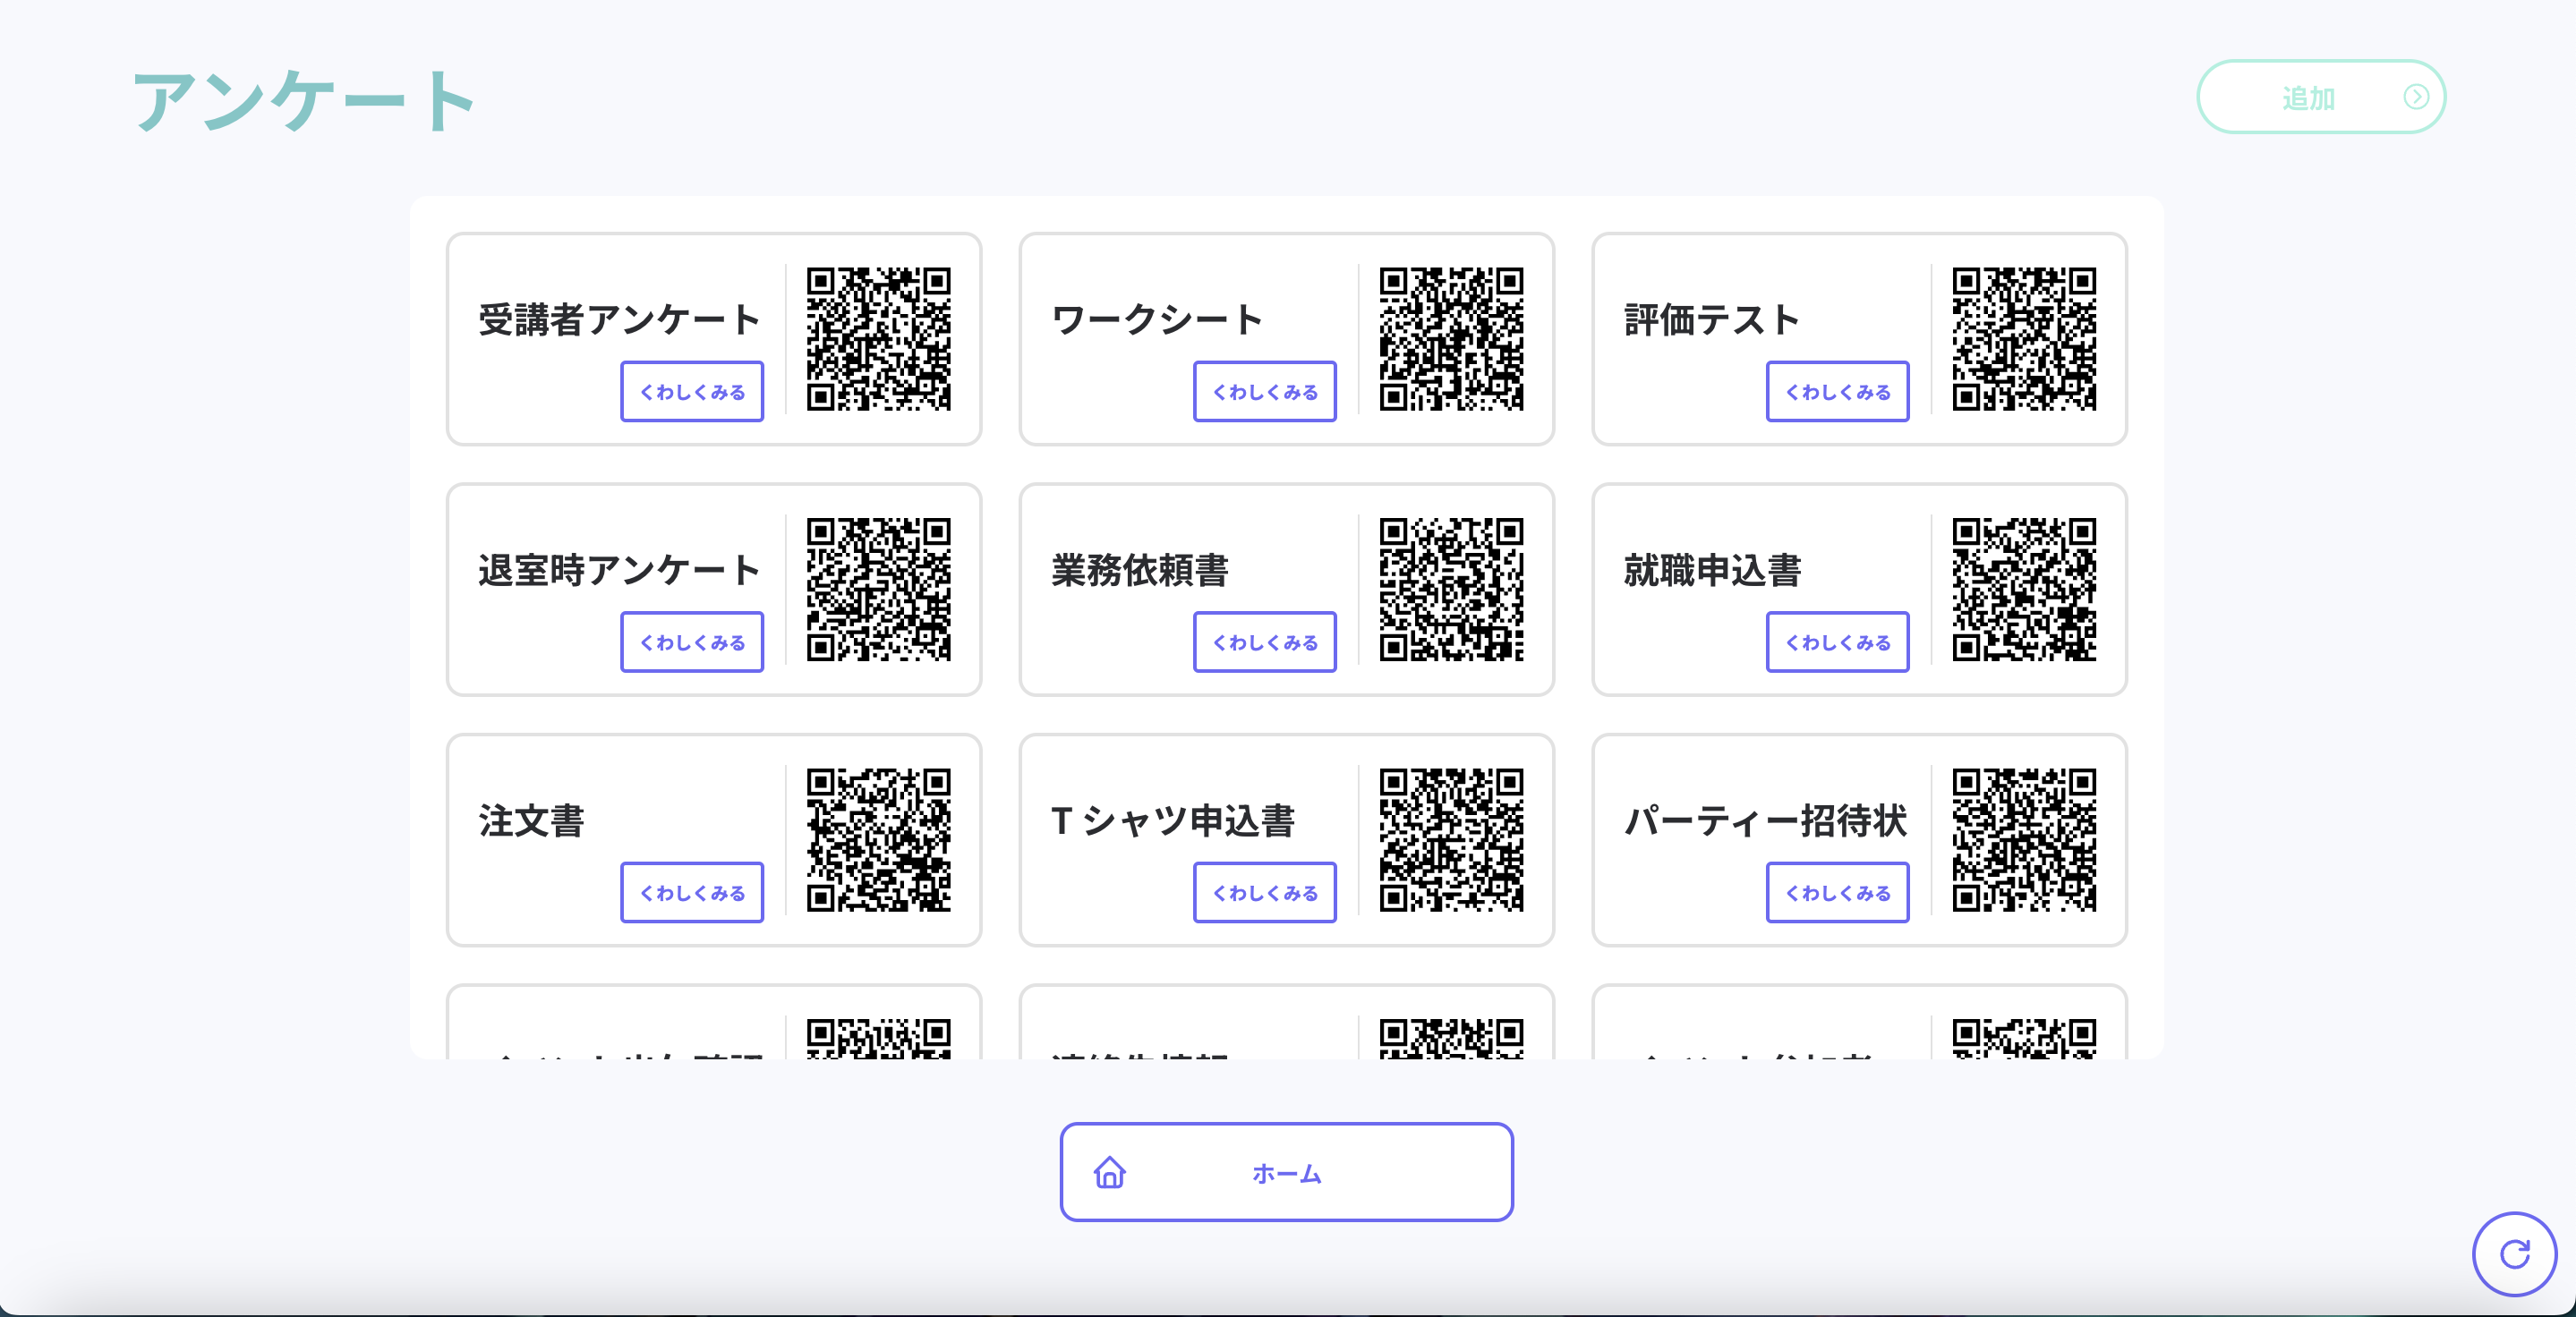Click QR code of 就職申込書 card
Image resolution: width=2576 pixels, height=1317 pixels.
coord(2025,590)
